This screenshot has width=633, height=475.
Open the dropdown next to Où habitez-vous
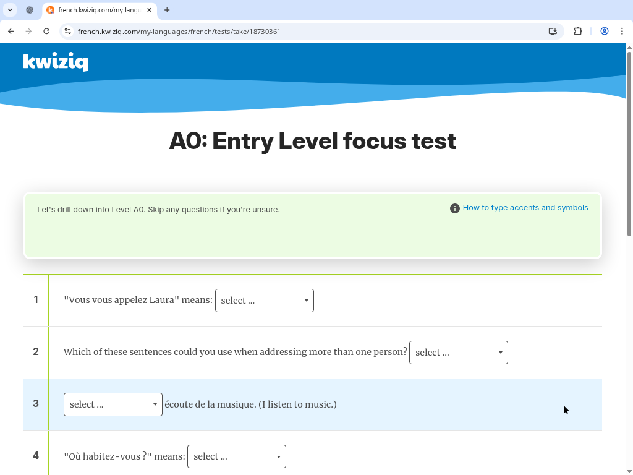pyautogui.click(x=237, y=456)
